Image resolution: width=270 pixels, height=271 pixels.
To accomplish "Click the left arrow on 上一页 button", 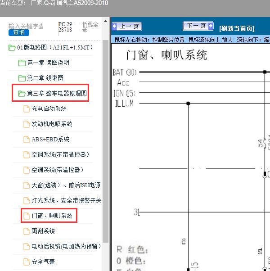I will tap(114, 26).
